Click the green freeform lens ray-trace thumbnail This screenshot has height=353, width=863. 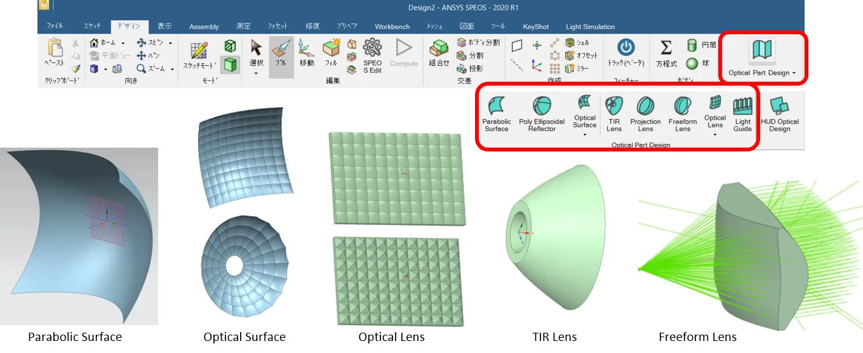(749, 255)
